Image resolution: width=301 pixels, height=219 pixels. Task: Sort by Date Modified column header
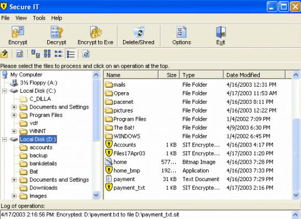click(x=254, y=75)
